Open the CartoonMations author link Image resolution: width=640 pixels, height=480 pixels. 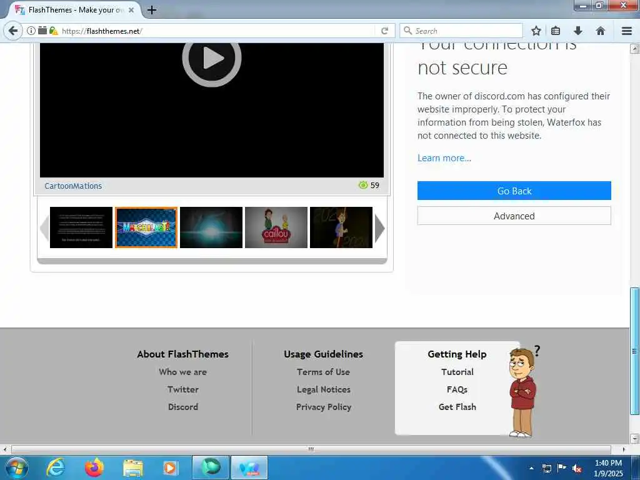point(73,186)
